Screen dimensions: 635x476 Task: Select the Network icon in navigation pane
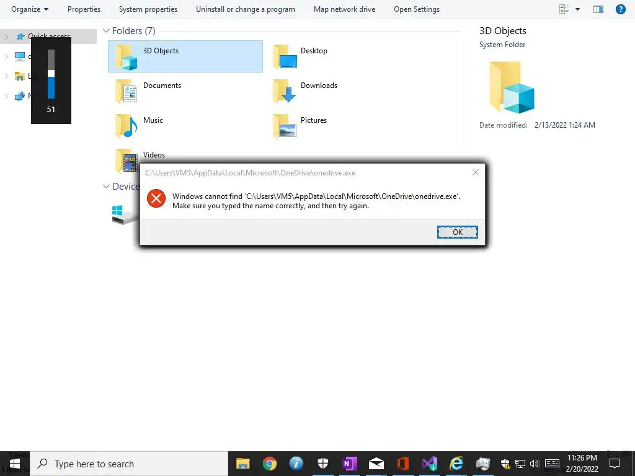point(19,96)
